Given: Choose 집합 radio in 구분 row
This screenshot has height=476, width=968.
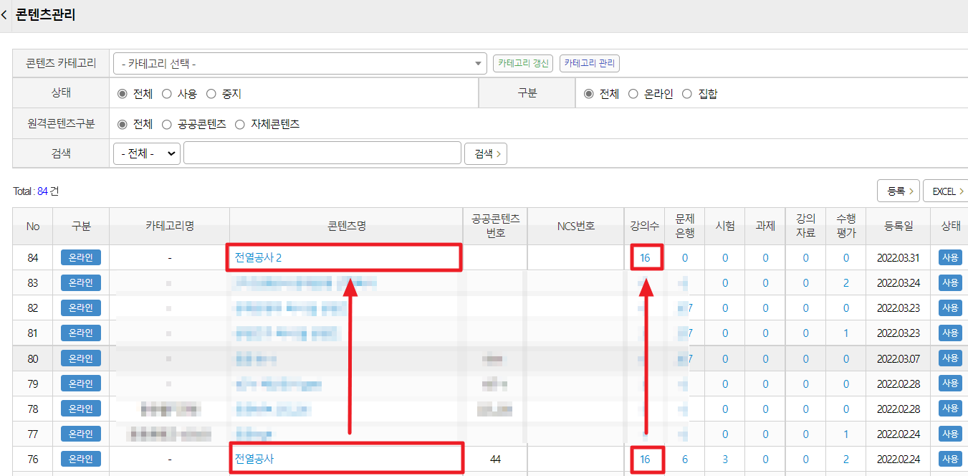Looking at the screenshot, I should point(687,94).
